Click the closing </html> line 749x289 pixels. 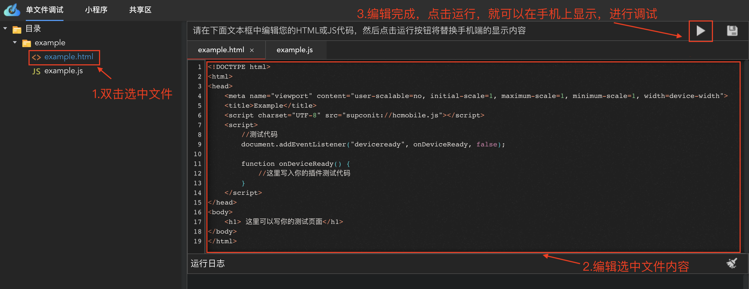[x=222, y=241]
